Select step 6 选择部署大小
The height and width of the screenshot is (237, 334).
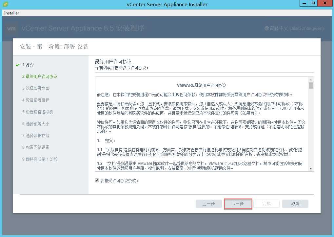click(x=36, y=124)
